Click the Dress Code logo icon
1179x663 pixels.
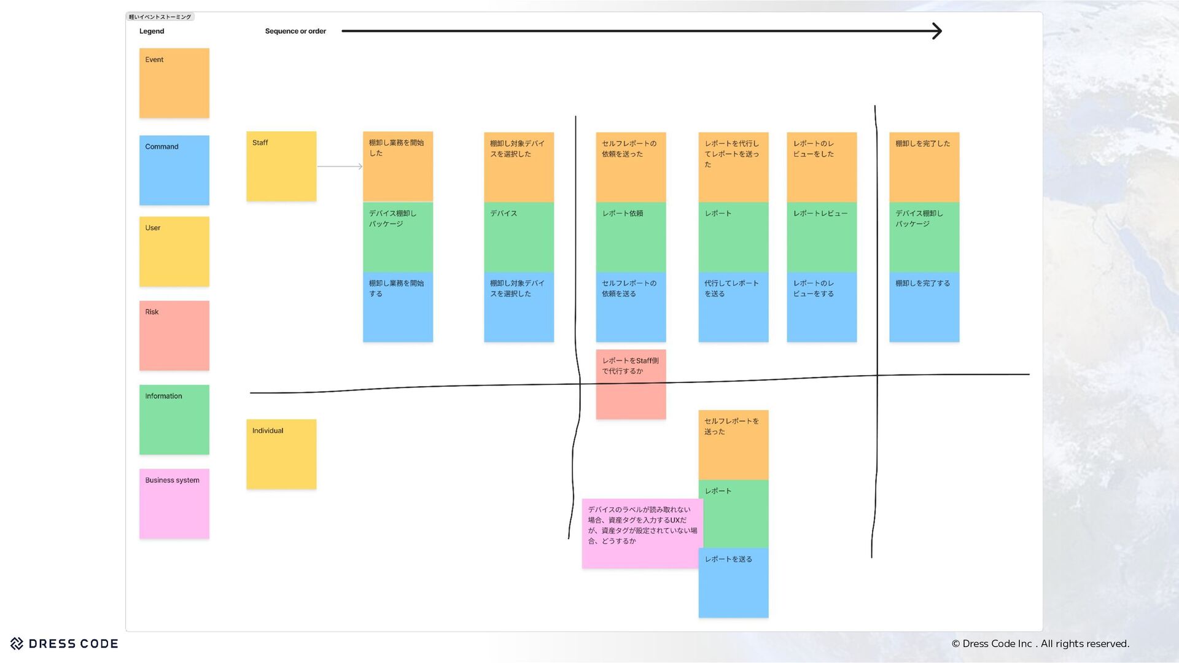click(17, 643)
